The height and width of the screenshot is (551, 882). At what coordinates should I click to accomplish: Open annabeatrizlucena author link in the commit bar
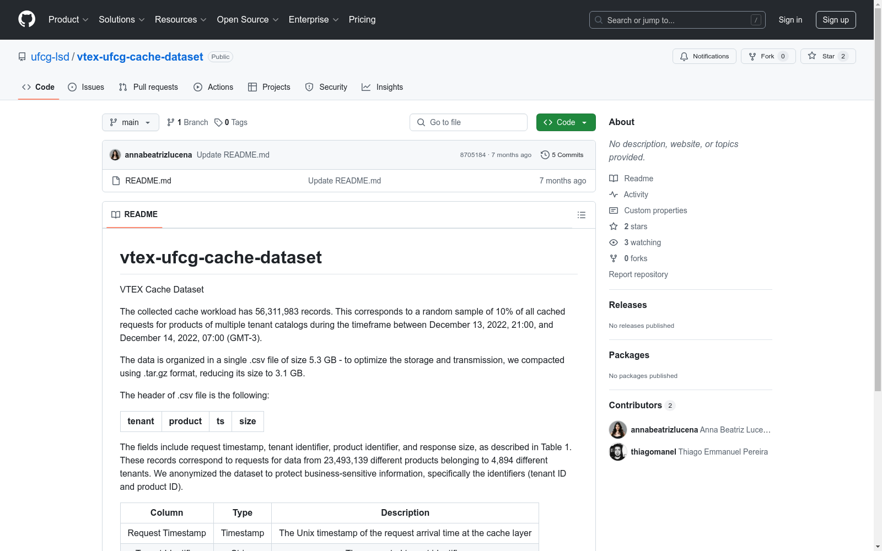coord(159,155)
